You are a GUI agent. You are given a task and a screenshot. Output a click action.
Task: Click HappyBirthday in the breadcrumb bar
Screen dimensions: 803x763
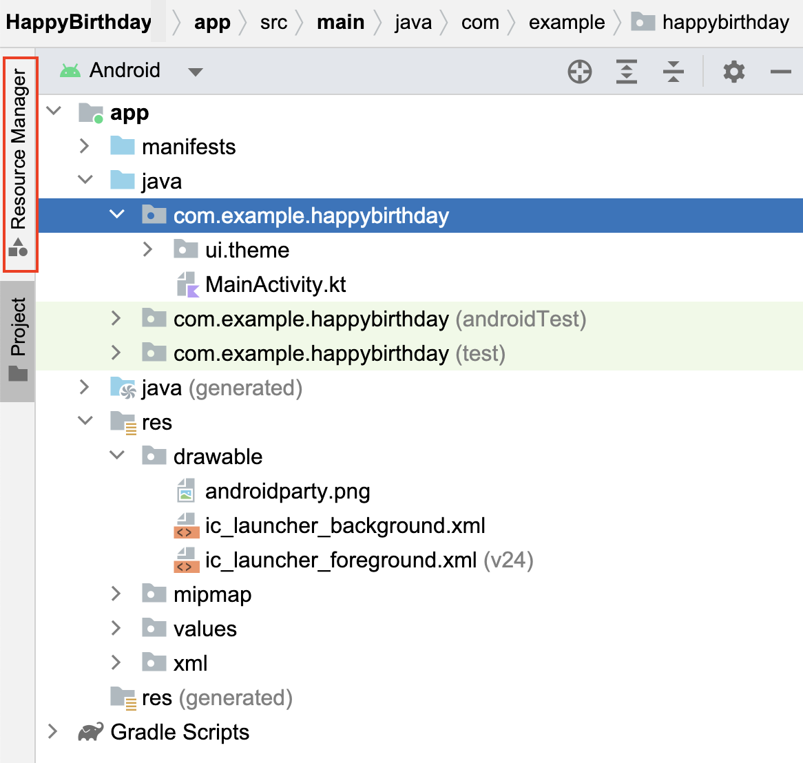[78, 21]
